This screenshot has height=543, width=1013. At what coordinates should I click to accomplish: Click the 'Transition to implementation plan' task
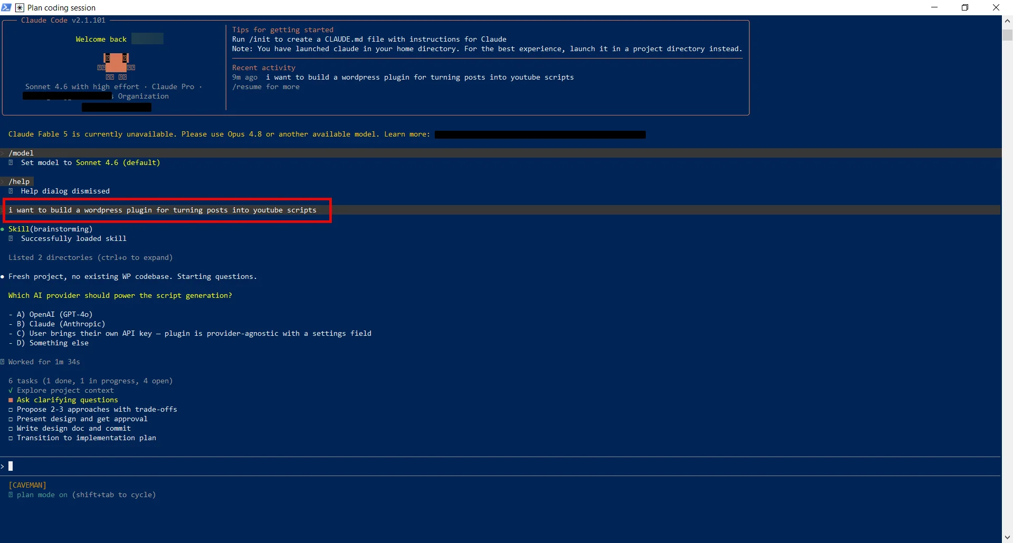click(x=82, y=438)
